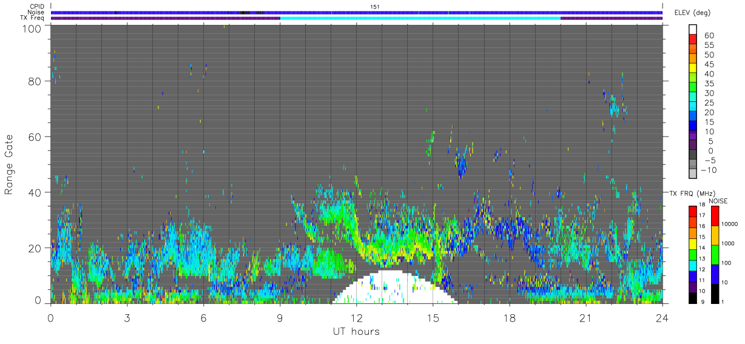This screenshot has width=745, height=344.
Task: Click the "Range Gate" vertical axis label
Action: (x=9, y=164)
